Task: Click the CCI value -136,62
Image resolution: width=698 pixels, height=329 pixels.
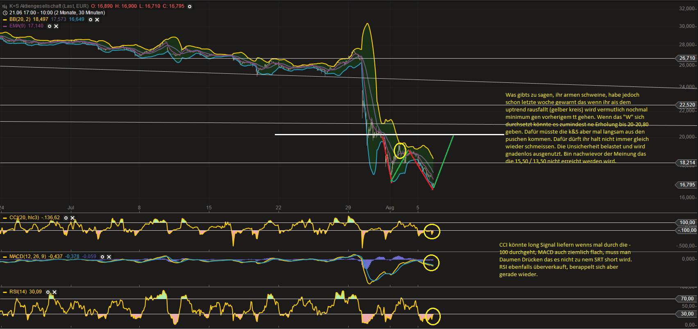Action: 50,218
